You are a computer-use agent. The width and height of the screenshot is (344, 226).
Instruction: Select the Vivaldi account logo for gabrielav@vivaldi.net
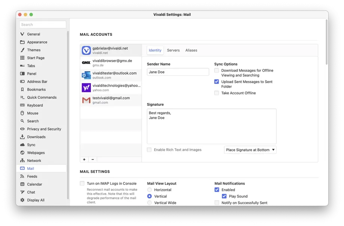tap(86, 50)
